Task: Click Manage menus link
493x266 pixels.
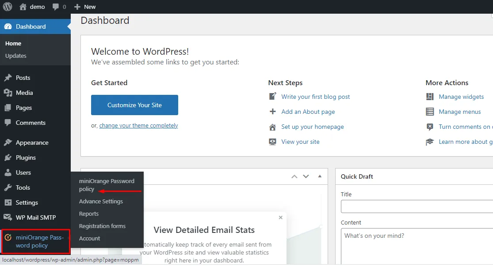Action: click(460, 112)
